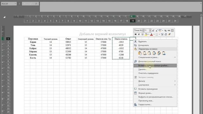Open the Name Box dropdown arrow
This screenshot has width=203, height=114.
(15, 3)
